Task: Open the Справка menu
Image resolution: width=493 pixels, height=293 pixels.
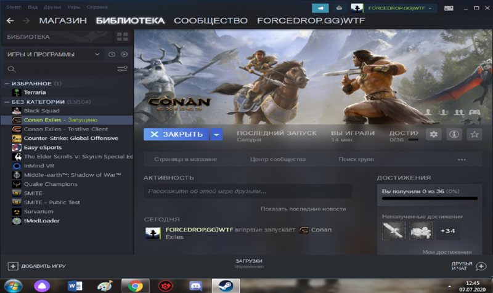Action: click(97, 7)
